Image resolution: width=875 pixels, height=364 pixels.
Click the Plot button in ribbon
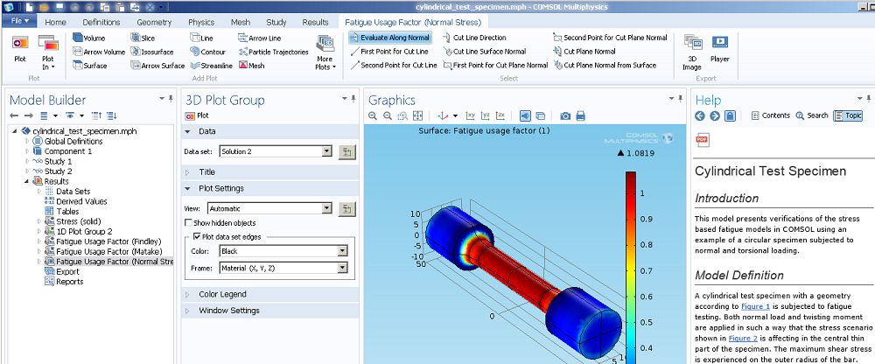tap(19, 49)
